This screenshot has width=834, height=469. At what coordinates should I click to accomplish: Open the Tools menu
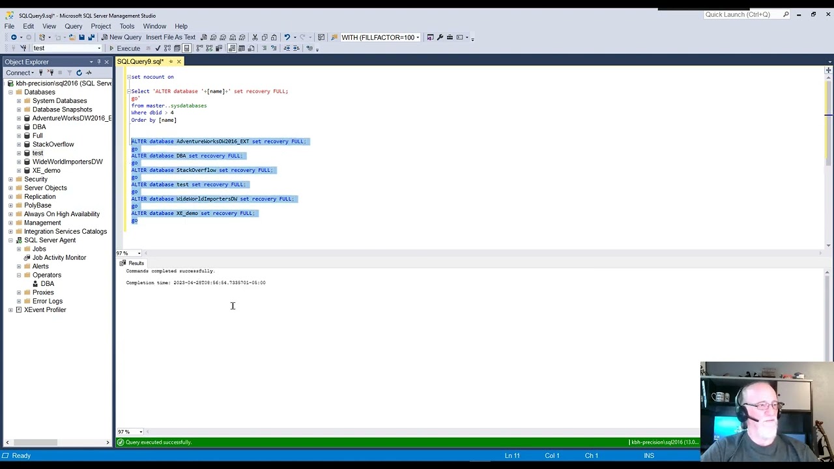coord(127,26)
